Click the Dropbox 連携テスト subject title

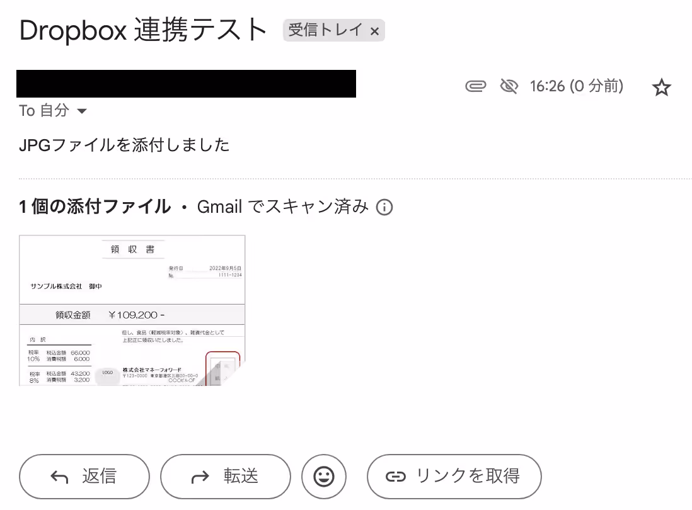143,30
